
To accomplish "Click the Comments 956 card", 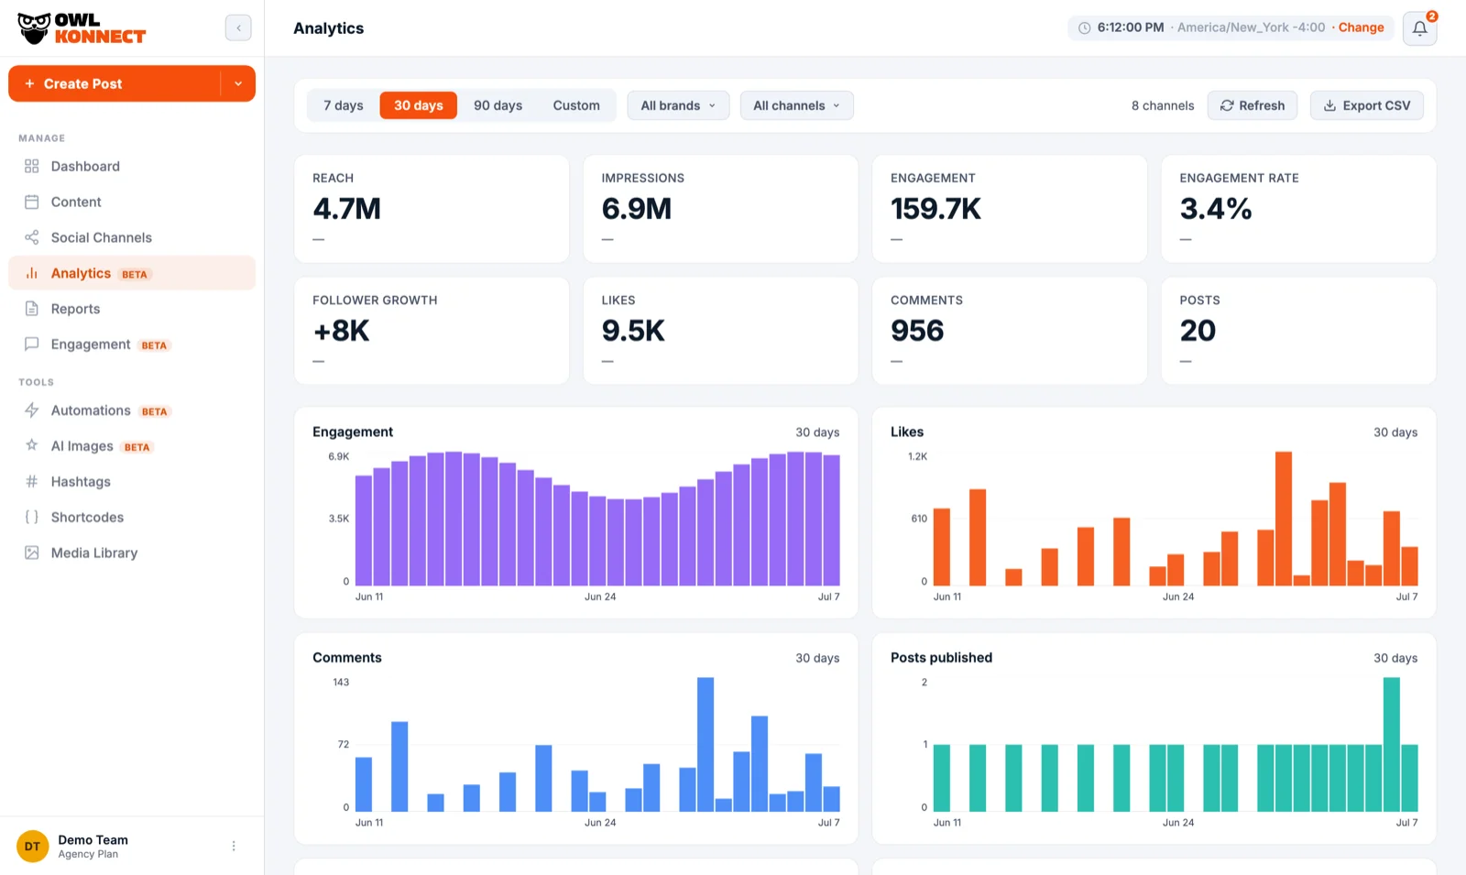I will (1010, 331).
